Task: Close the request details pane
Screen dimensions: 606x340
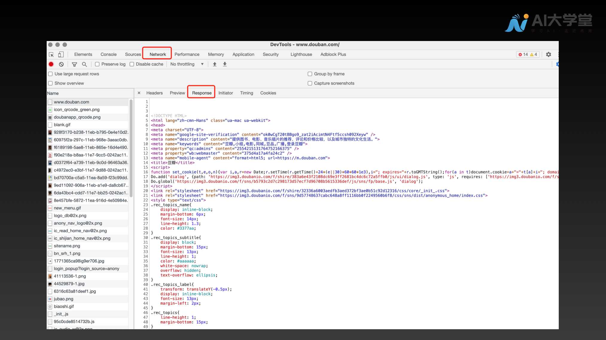Action: (x=139, y=93)
